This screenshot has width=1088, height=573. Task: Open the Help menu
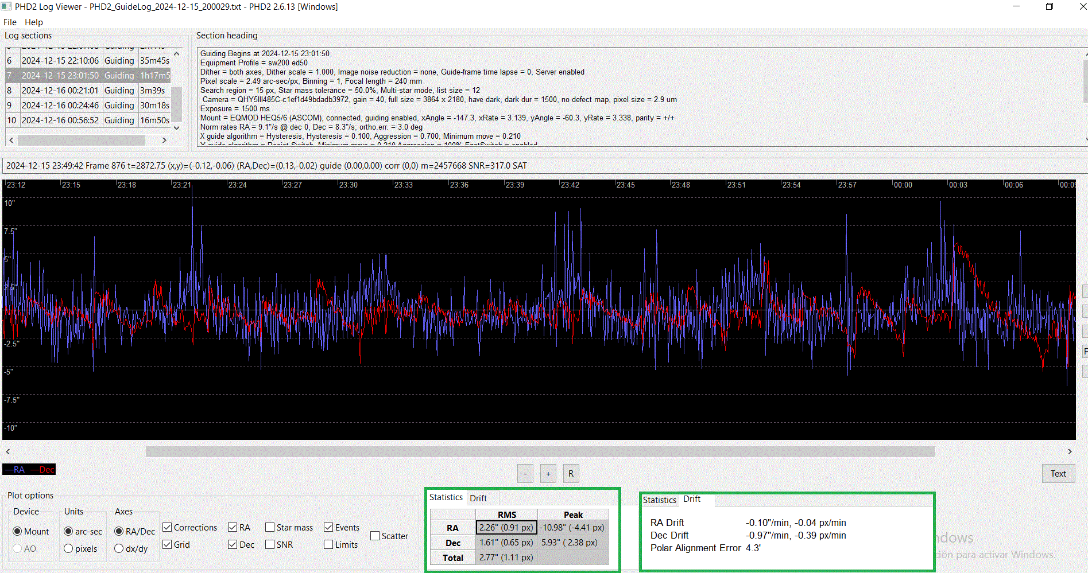tap(34, 22)
